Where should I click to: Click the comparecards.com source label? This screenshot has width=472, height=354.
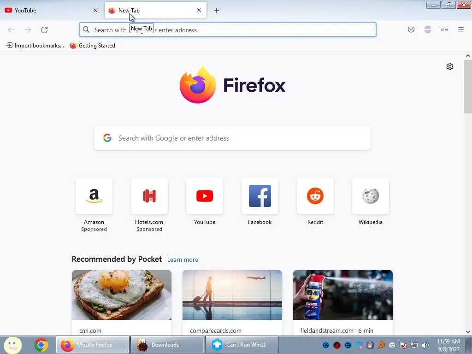coord(216,330)
